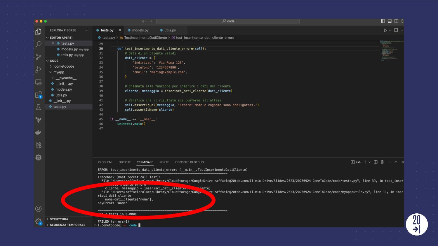This screenshot has height=246, width=438.
Task: Open the CONSOLE DI DEBUG tab
Action: click(190, 162)
